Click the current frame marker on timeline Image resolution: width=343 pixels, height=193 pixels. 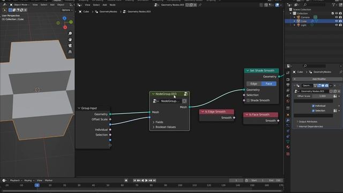click(x=37, y=185)
